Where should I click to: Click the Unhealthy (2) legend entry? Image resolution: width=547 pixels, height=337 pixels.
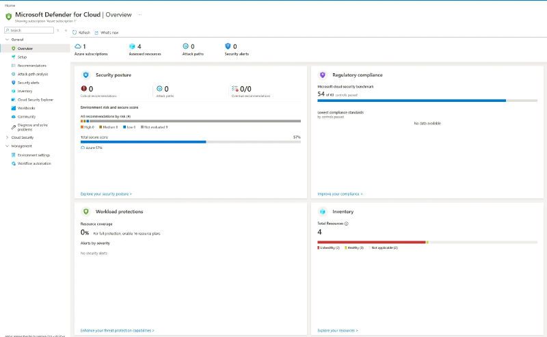pyautogui.click(x=329, y=247)
